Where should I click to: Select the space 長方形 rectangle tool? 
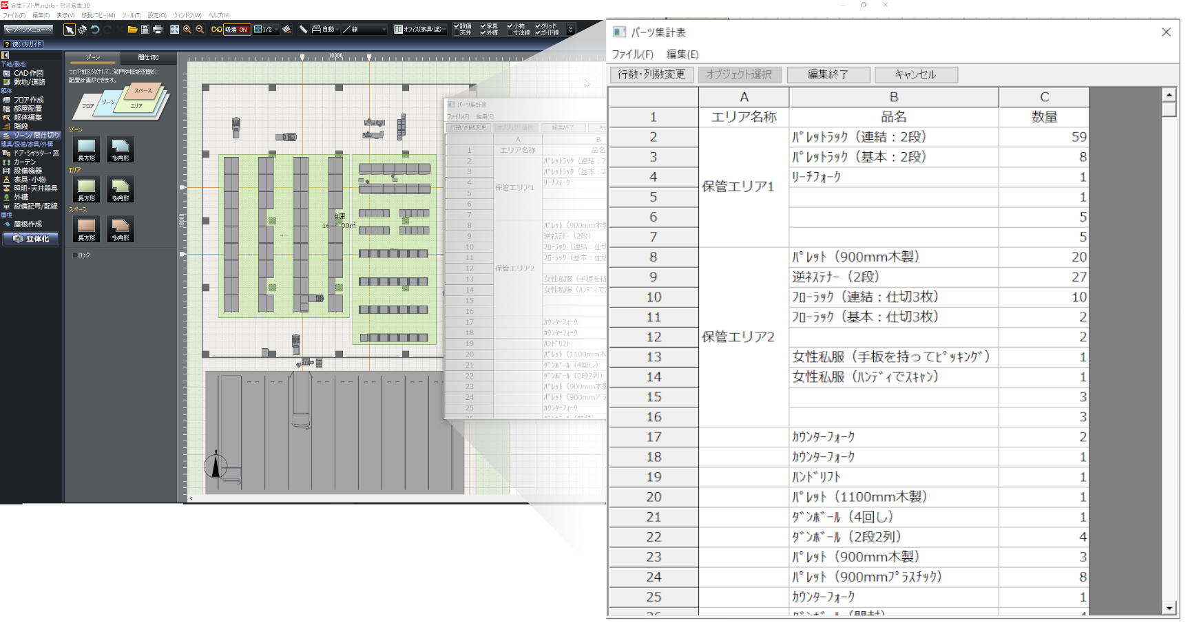(86, 229)
